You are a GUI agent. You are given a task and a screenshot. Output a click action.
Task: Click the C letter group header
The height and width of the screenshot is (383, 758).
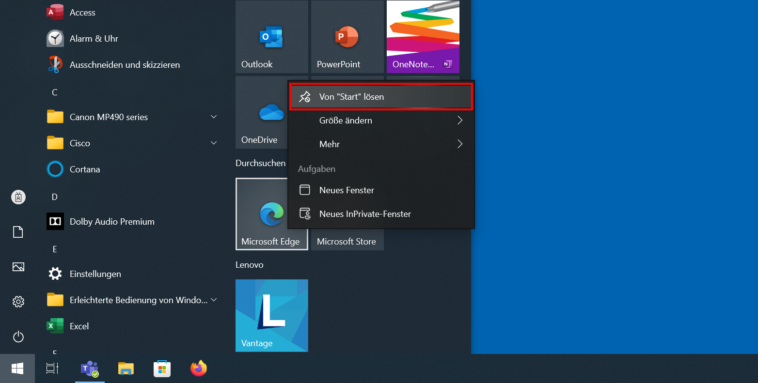(55, 92)
